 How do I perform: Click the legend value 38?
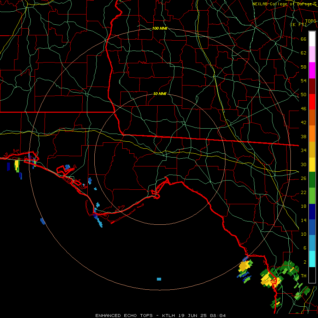pyautogui.click(x=304, y=136)
